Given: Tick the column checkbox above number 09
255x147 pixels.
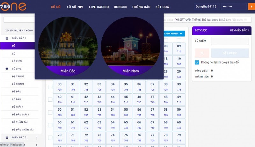Looking at the screenshot, I should pyautogui.click(x=179, y=40).
